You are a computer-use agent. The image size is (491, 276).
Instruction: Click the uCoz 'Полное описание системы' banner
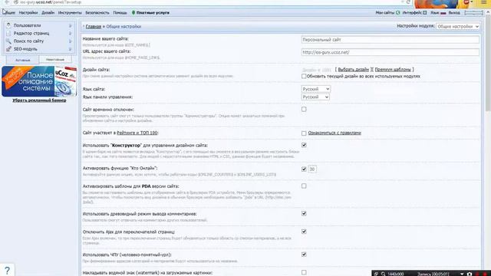(39, 81)
